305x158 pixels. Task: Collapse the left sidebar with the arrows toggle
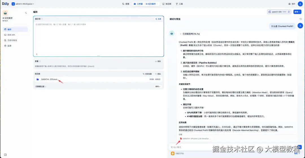(x=26, y=13)
